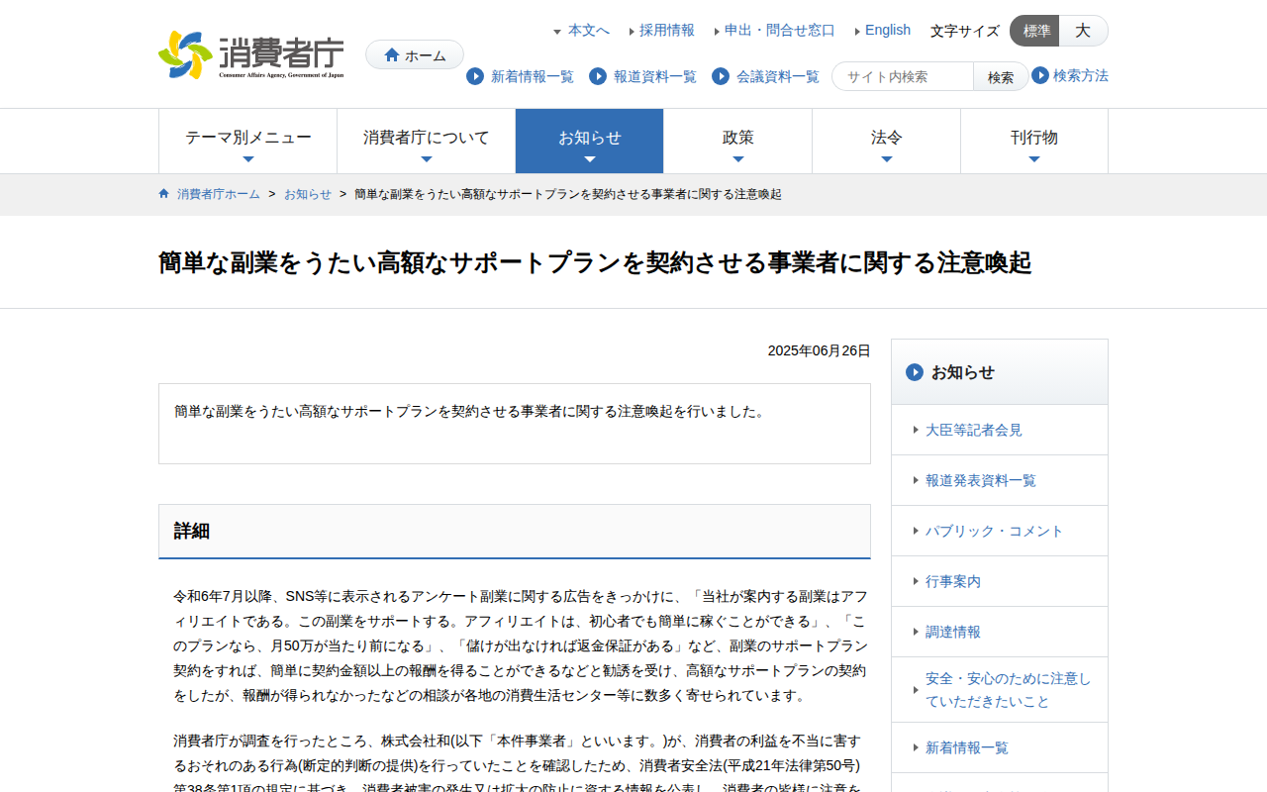The image size is (1267, 792).
Task: Click the triangle marker before 本文へ
Action: click(x=557, y=32)
